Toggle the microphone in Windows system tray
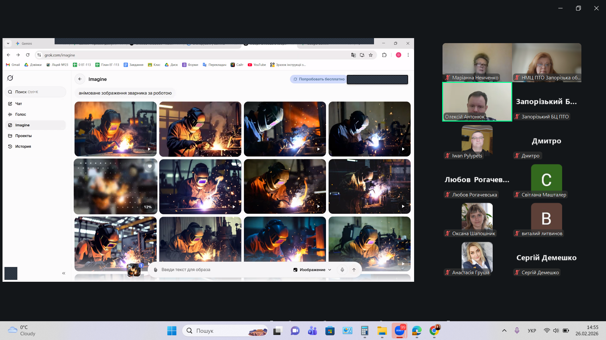The height and width of the screenshot is (340, 606). point(517,331)
